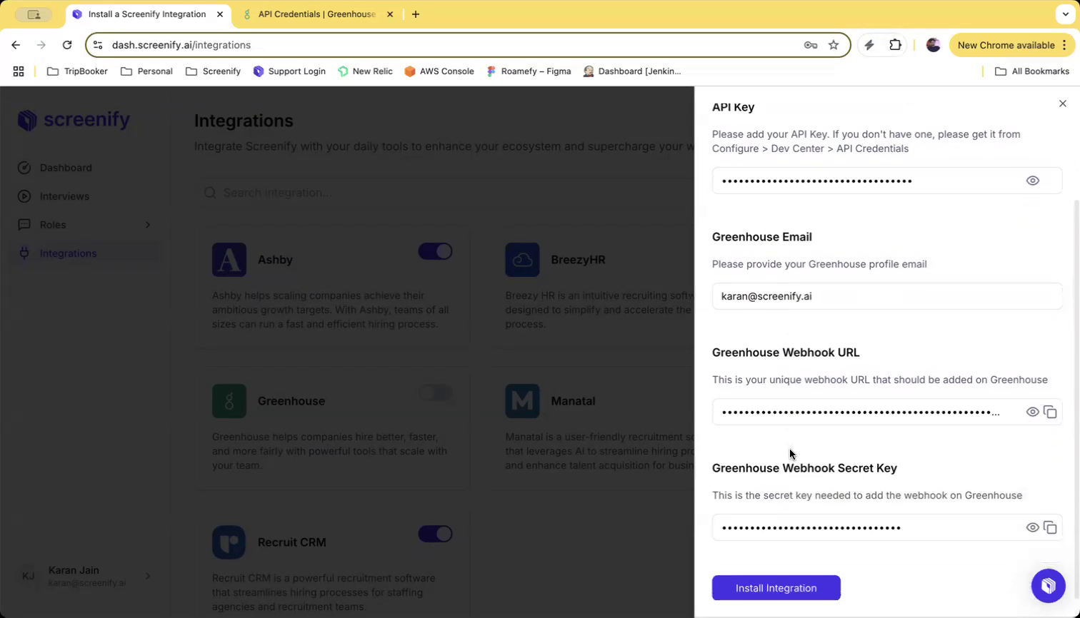Viewport: 1080px width, 618px height.
Task: Open Dashboard from the sidebar
Action: pyautogui.click(x=66, y=168)
